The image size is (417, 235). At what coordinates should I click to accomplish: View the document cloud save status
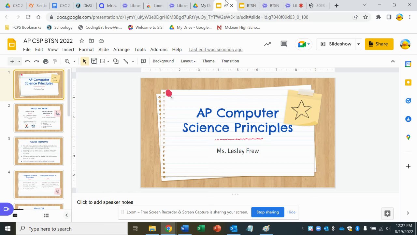(101, 41)
